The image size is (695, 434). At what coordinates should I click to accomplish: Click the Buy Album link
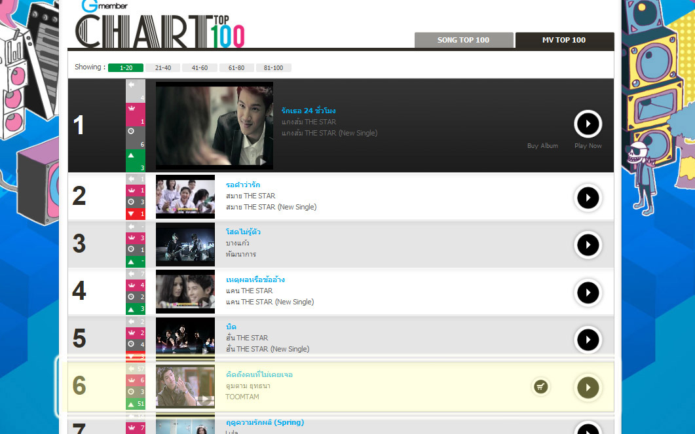click(542, 146)
